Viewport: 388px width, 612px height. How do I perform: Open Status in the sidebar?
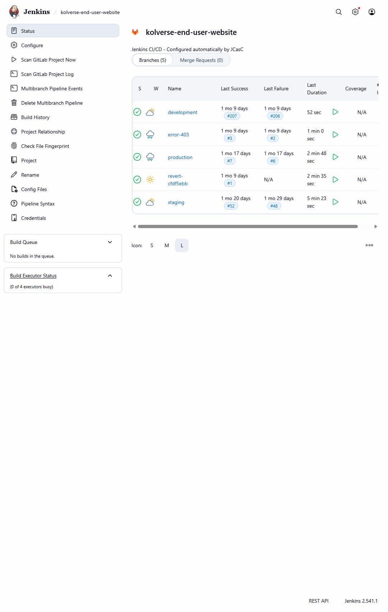63,31
